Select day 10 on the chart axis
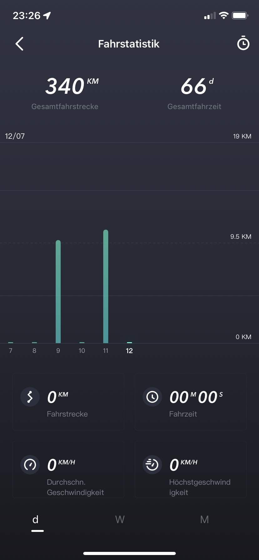The image size is (259, 560). tap(82, 351)
